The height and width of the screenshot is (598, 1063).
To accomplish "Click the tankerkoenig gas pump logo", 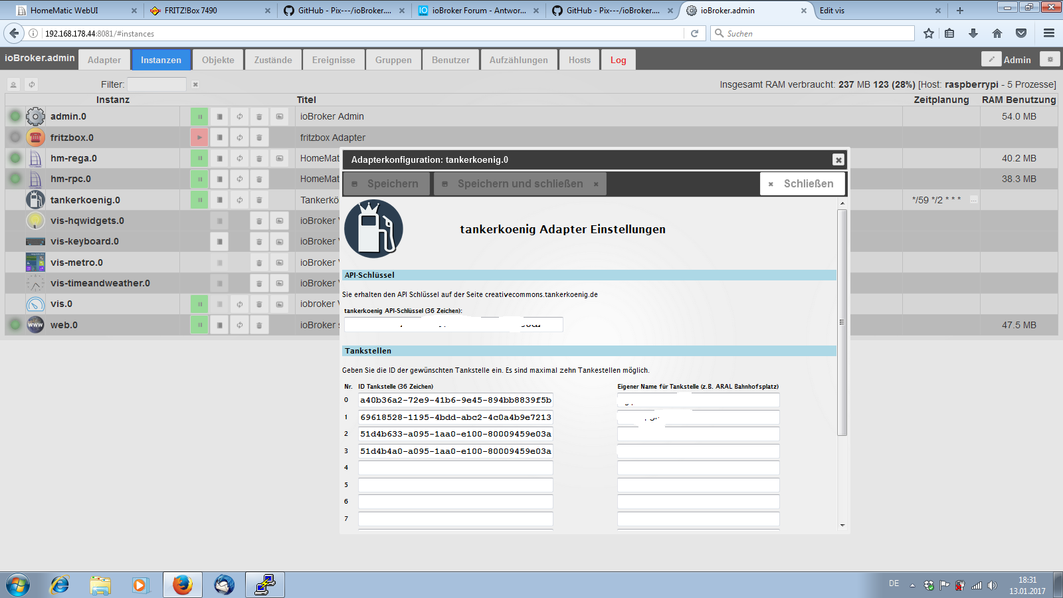I will pos(373,229).
